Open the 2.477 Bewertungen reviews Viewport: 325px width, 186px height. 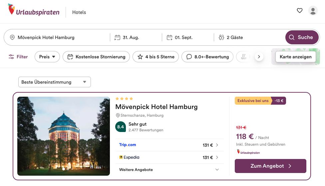146,130
